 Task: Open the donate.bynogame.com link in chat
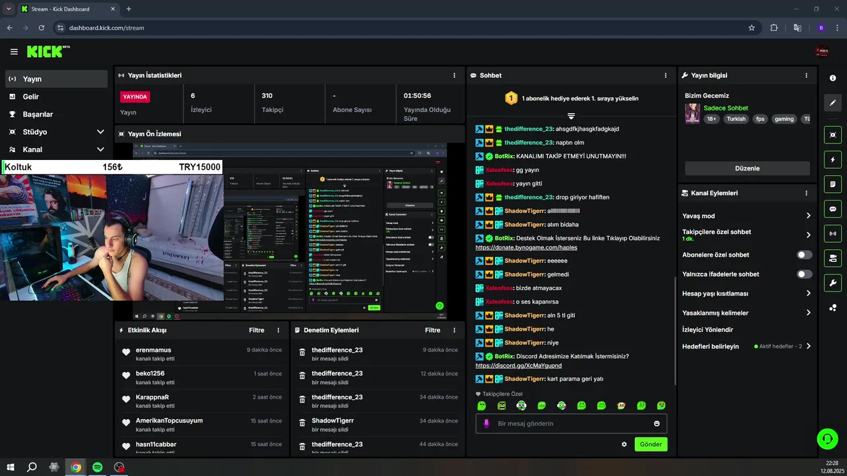[x=526, y=247]
